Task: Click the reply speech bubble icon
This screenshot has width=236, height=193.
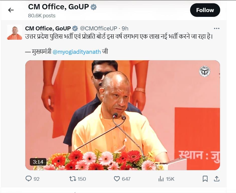Action: (29, 179)
